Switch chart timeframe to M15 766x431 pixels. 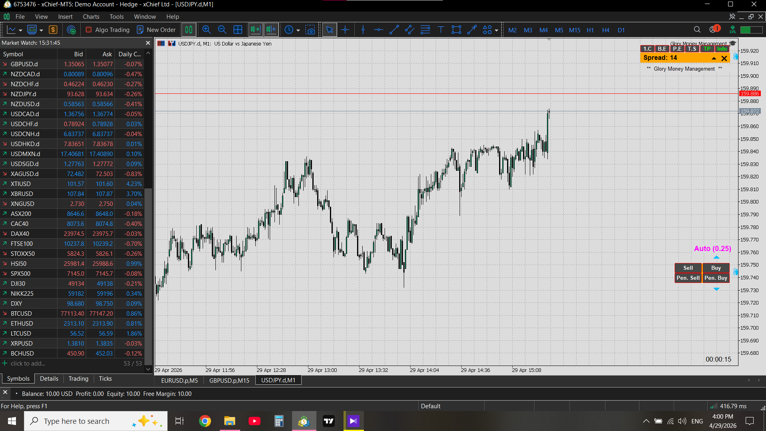574,30
